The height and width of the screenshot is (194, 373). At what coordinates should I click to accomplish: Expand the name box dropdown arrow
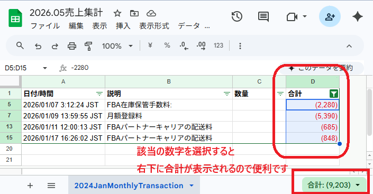pos(45,68)
